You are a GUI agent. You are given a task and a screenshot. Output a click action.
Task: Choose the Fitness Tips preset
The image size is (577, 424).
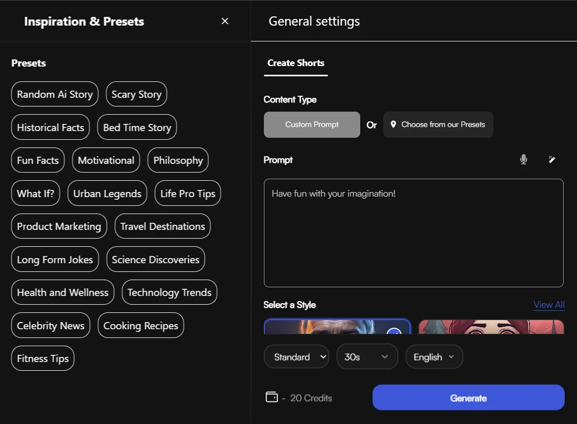pos(43,358)
